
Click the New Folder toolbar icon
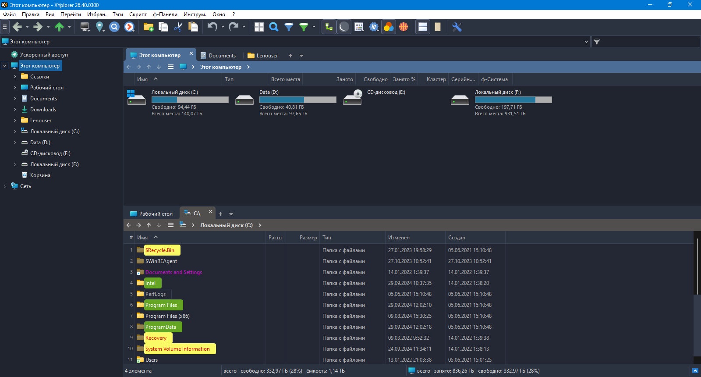click(x=149, y=27)
